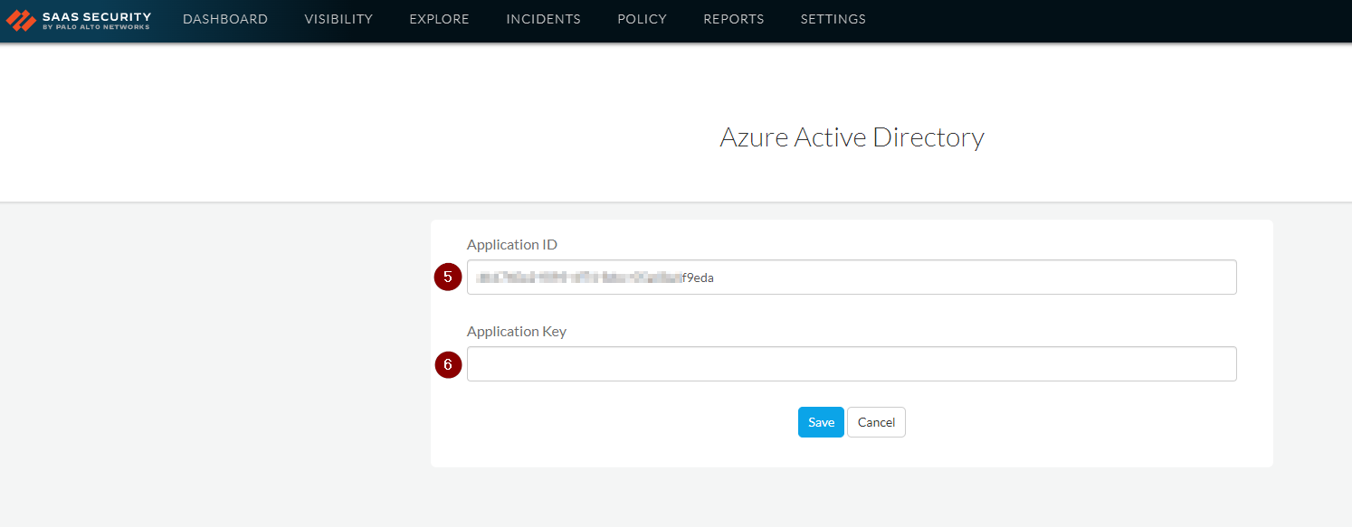Switch to the Reports section
The image size is (1352, 527).
click(733, 19)
